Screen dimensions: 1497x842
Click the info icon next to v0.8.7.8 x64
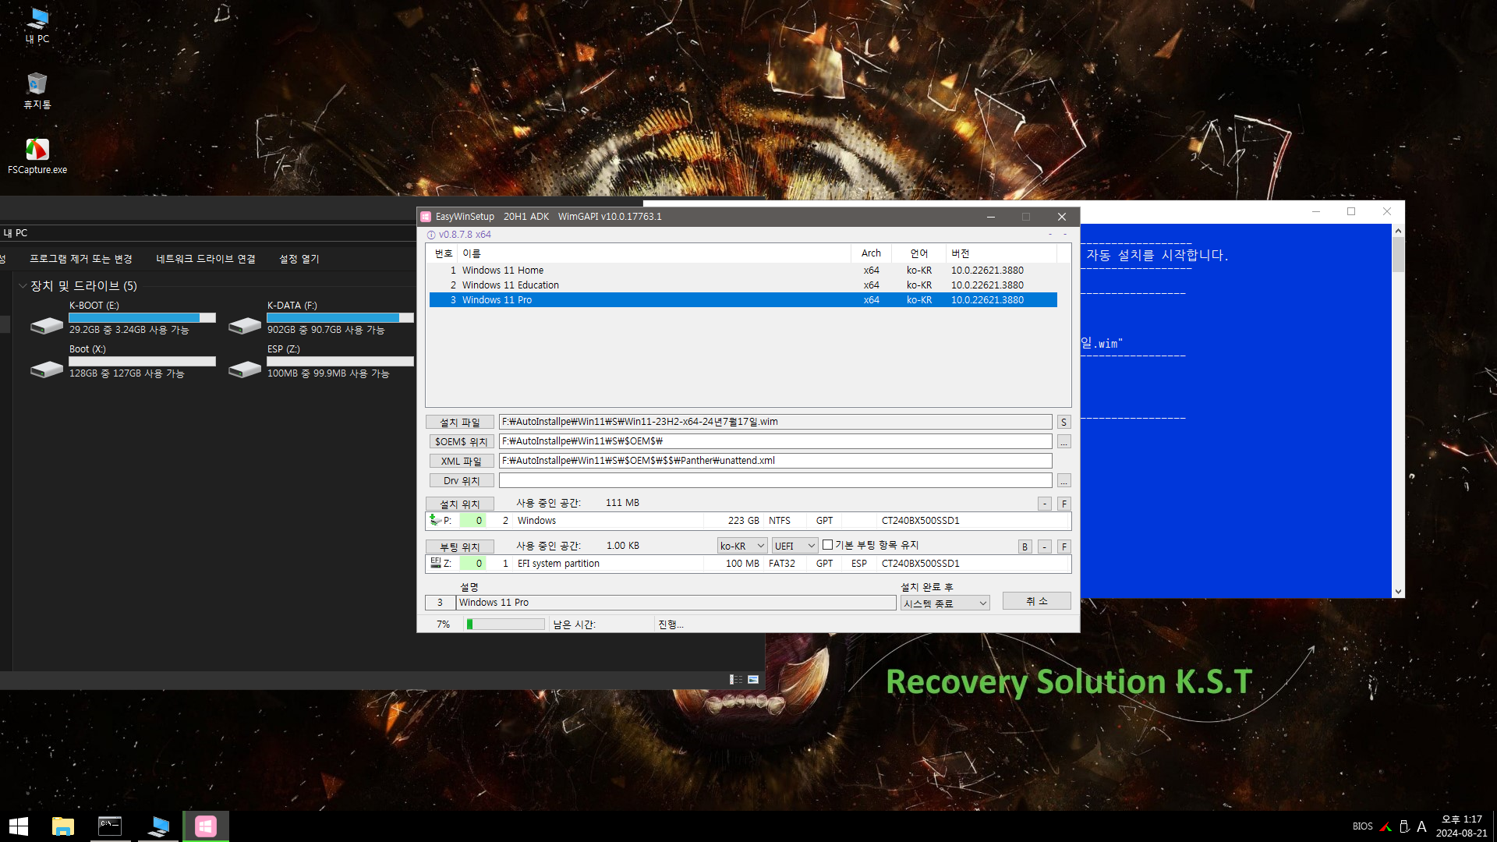(431, 235)
